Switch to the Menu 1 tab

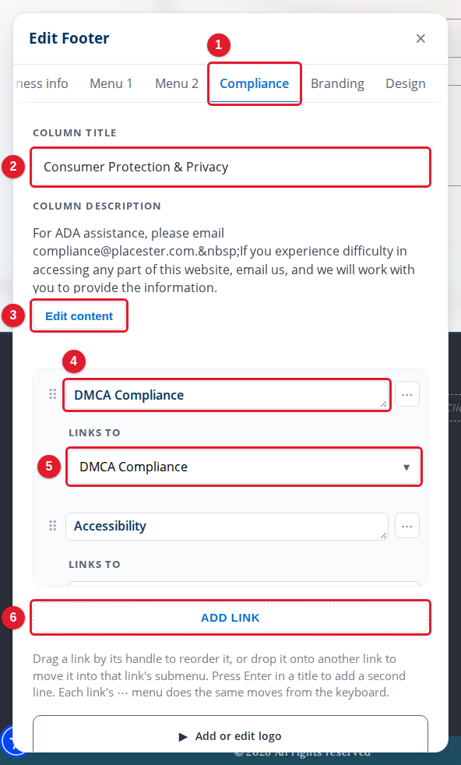click(111, 83)
